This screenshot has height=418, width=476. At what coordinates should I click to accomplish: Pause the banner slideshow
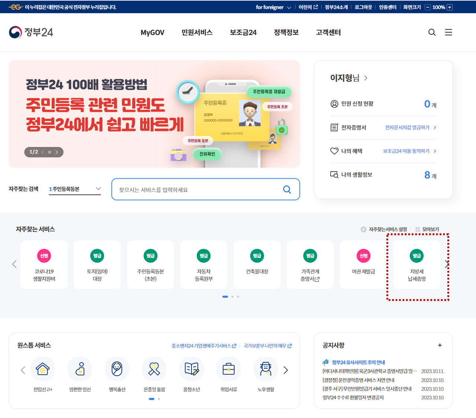point(49,152)
